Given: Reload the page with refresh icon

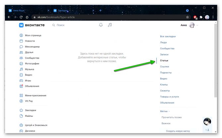Looking at the screenshot, I should click(x=21, y=17).
